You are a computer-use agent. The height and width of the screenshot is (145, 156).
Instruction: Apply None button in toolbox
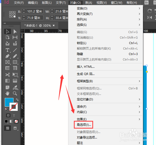pyautogui.click(x=16, y=121)
